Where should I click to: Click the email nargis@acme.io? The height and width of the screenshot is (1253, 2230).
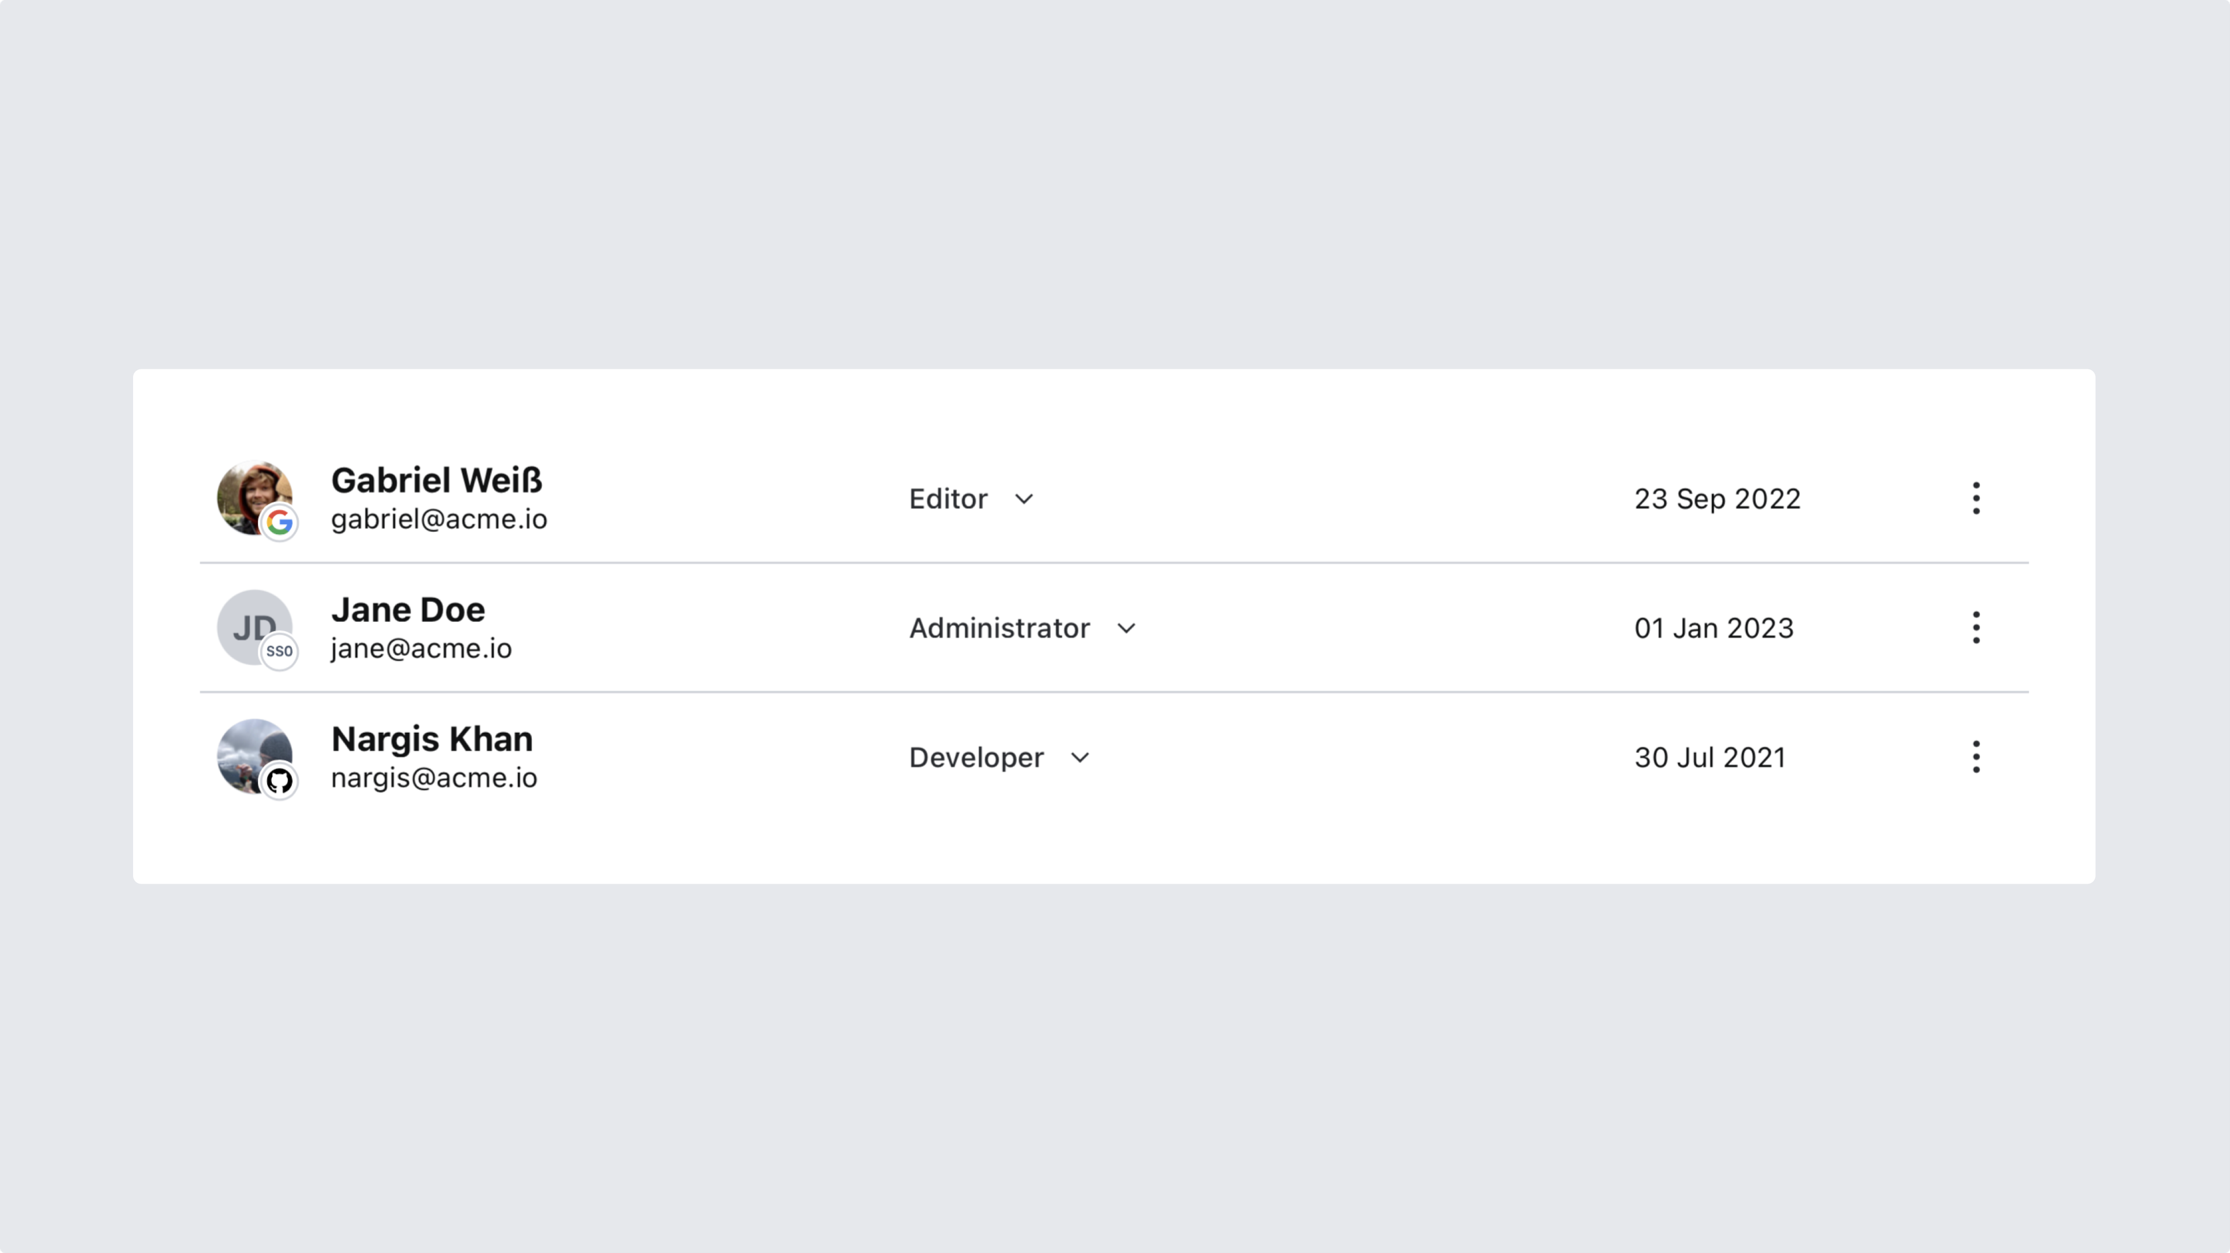tap(434, 778)
